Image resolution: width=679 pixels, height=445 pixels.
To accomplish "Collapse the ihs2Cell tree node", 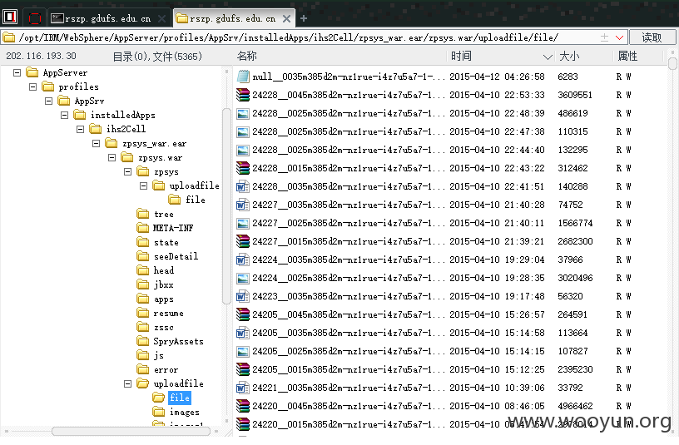I will coord(80,129).
